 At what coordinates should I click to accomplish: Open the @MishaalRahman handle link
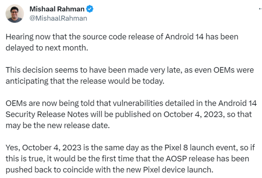click(58, 18)
